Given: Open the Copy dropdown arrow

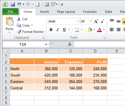Looking at the screenshot, I should pos(32,25).
